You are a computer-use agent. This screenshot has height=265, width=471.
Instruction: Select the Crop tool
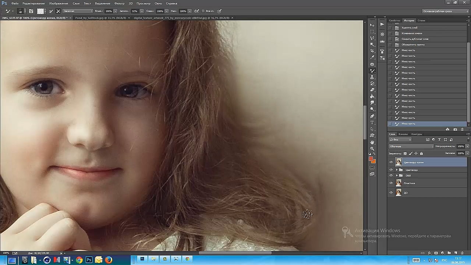pyautogui.click(x=372, y=51)
